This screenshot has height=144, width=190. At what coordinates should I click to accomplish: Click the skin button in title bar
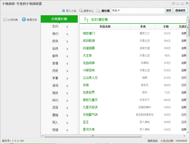click(173, 3)
